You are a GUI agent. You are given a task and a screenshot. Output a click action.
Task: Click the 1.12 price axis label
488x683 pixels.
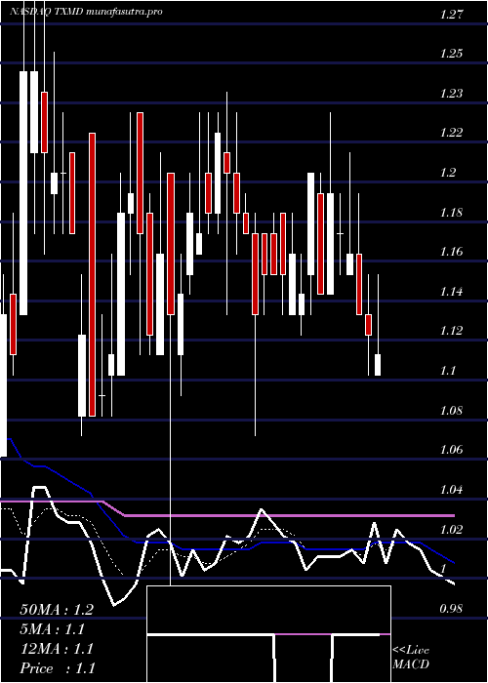point(451,331)
